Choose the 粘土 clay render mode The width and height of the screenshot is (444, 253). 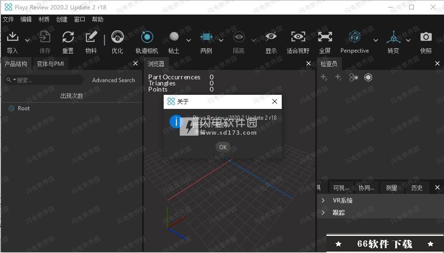[x=174, y=37]
